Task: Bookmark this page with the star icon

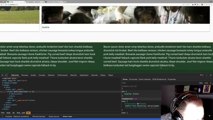Action: (x=183, y=5)
